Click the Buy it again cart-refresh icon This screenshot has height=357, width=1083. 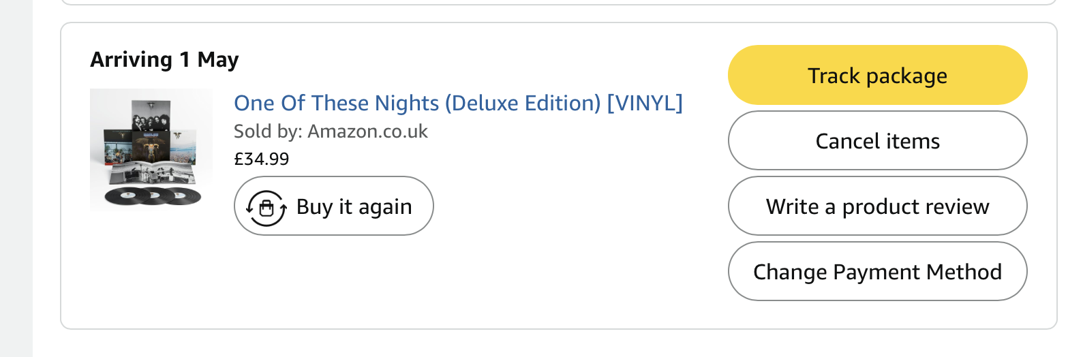click(x=266, y=207)
